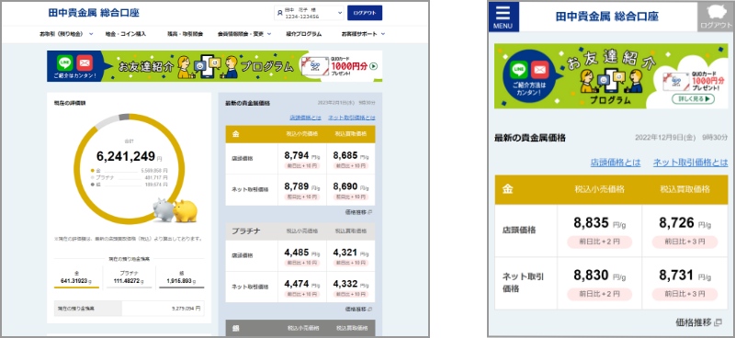
Task: Click the user silhouette icon beside 1234-123456
Action: [280, 13]
